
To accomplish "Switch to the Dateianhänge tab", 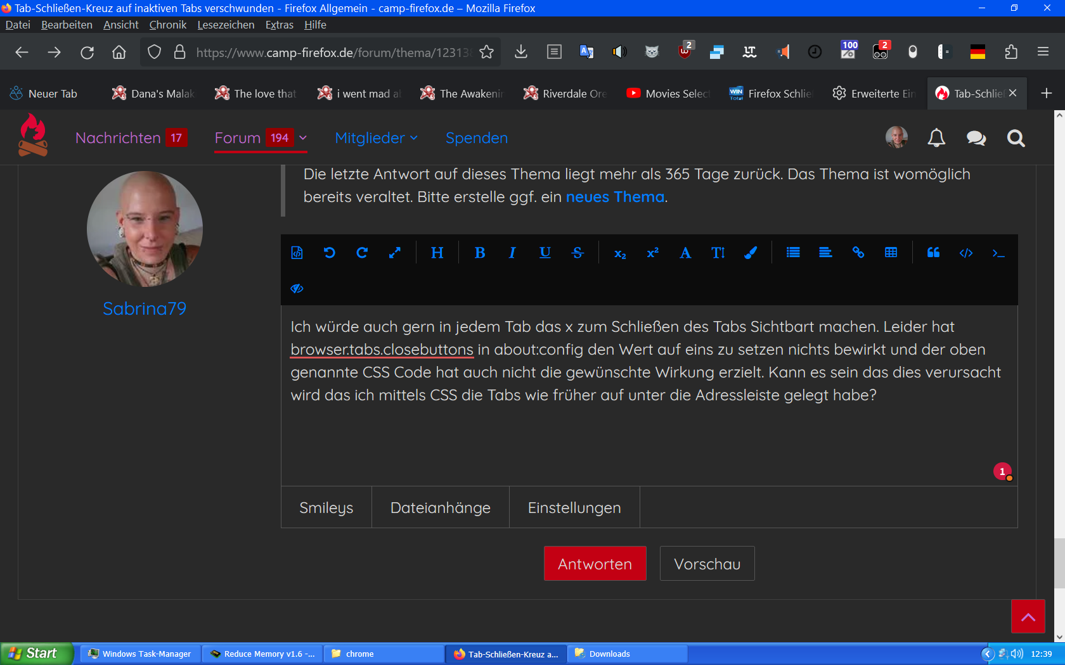I will point(440,507).
